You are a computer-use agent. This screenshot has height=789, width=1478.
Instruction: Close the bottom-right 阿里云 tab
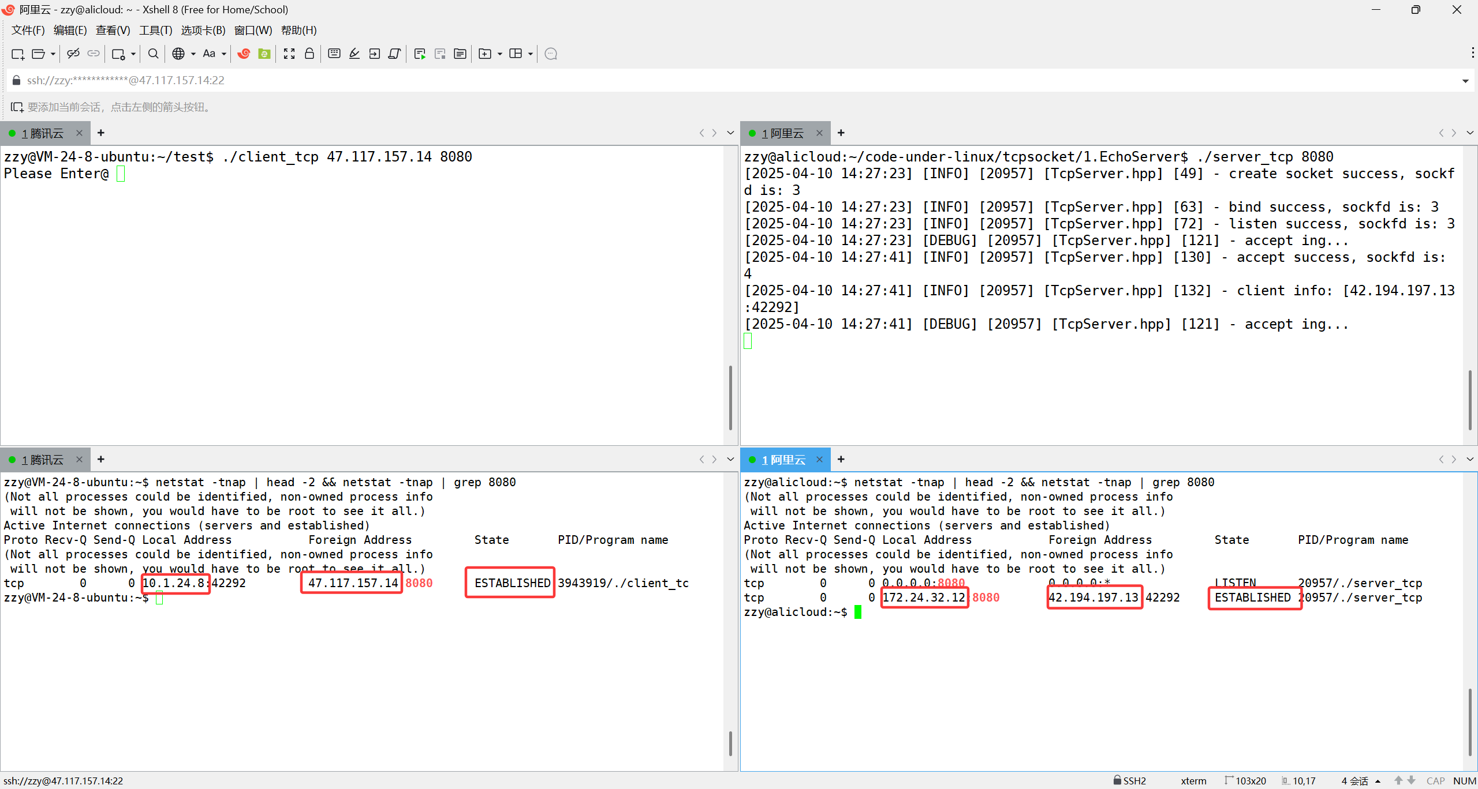pos(819,460)
